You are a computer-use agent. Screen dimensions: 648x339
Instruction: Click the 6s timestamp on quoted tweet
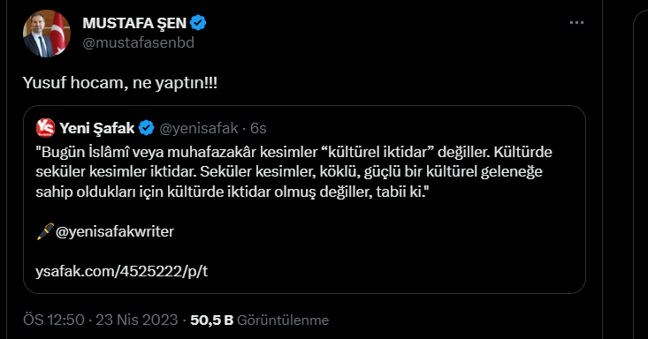258,128
